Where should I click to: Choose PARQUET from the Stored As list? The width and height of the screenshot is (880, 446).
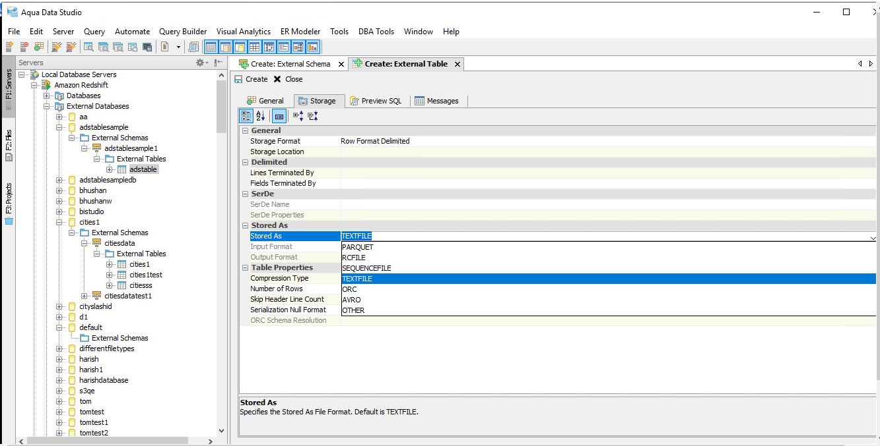(x=608, y=247)
